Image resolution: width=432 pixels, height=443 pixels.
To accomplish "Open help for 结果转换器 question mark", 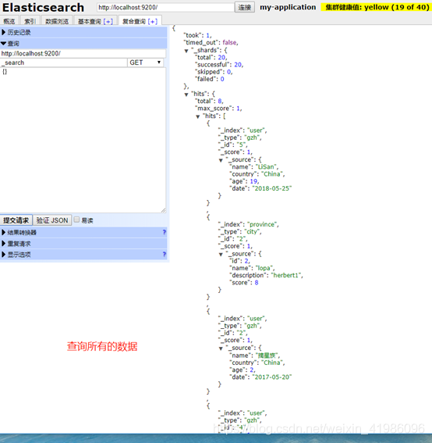I will [164, 232].
